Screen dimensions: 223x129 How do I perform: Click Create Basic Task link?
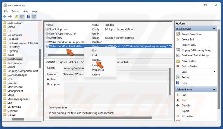(192, 34)
